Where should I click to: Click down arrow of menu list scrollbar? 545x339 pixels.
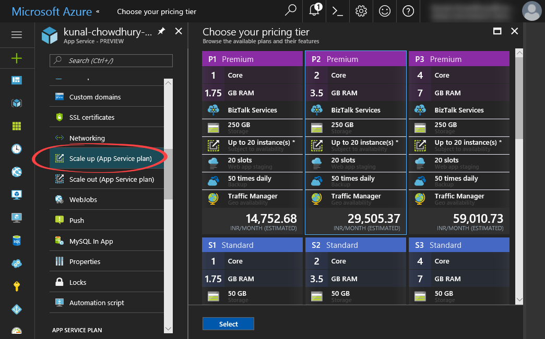coord(168,329)
